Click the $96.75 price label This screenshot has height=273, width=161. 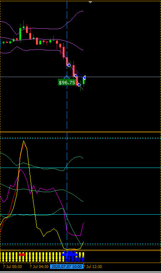(67, 83)
